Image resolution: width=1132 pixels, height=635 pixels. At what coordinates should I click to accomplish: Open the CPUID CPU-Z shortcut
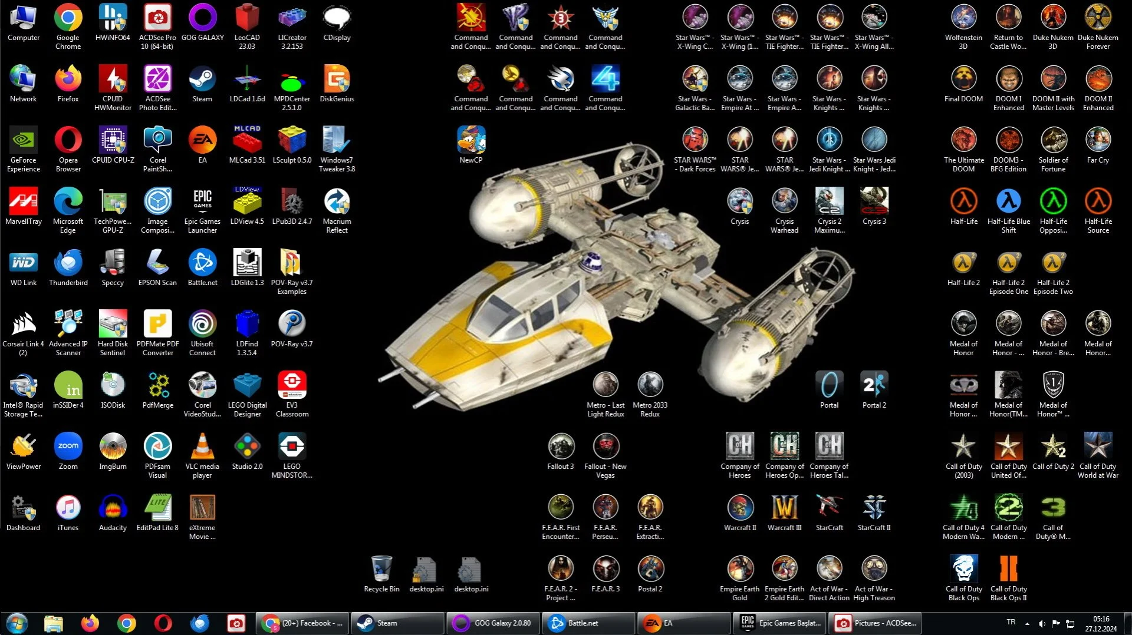[x=113, y=145]
